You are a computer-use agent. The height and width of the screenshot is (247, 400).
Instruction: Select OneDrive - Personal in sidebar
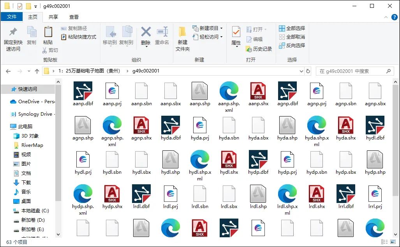pos(33,102)
